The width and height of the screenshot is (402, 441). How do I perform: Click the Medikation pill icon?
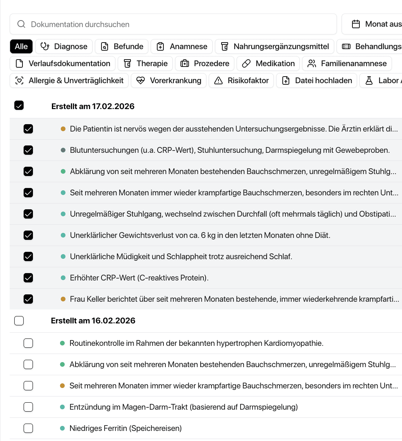[x=246, y=63]
